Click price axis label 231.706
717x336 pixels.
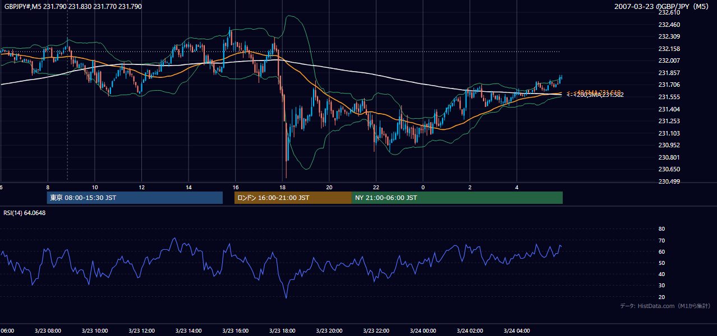point(669,85)
